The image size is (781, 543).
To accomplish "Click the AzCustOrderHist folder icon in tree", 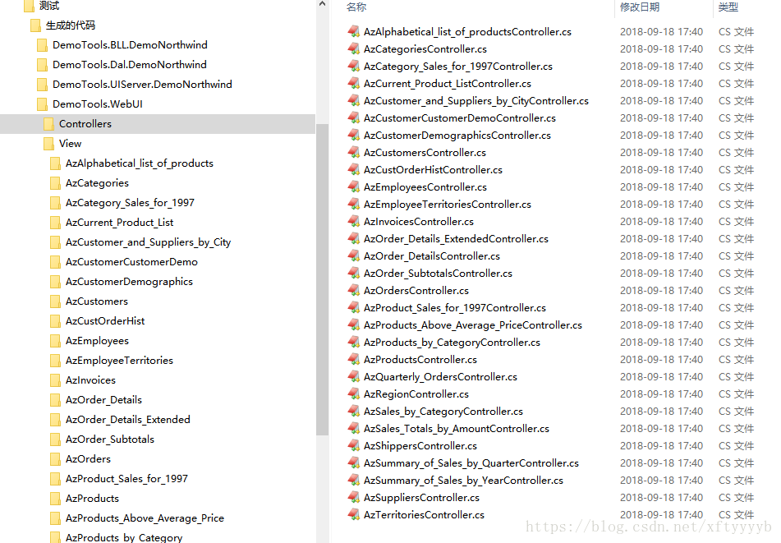I will [55, 321].
